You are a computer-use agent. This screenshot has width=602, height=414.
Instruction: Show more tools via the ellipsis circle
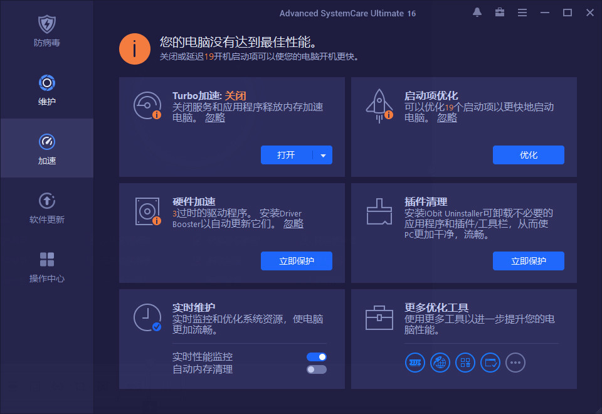click(x=515, y=363)
